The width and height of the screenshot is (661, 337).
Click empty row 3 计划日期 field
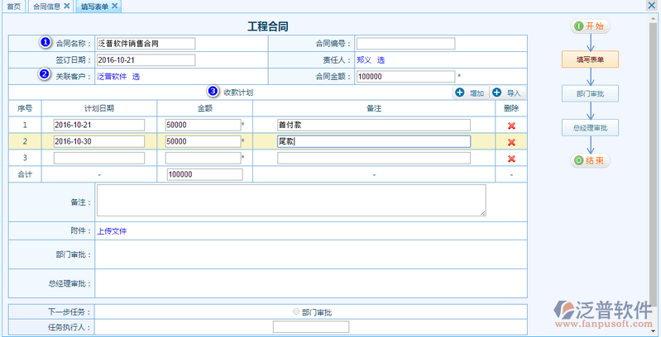[99, 159]
